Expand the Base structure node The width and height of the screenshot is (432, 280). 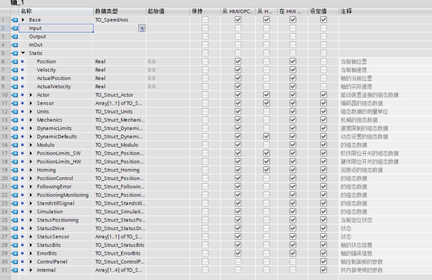pyautogui.click(x=23, y=20)
